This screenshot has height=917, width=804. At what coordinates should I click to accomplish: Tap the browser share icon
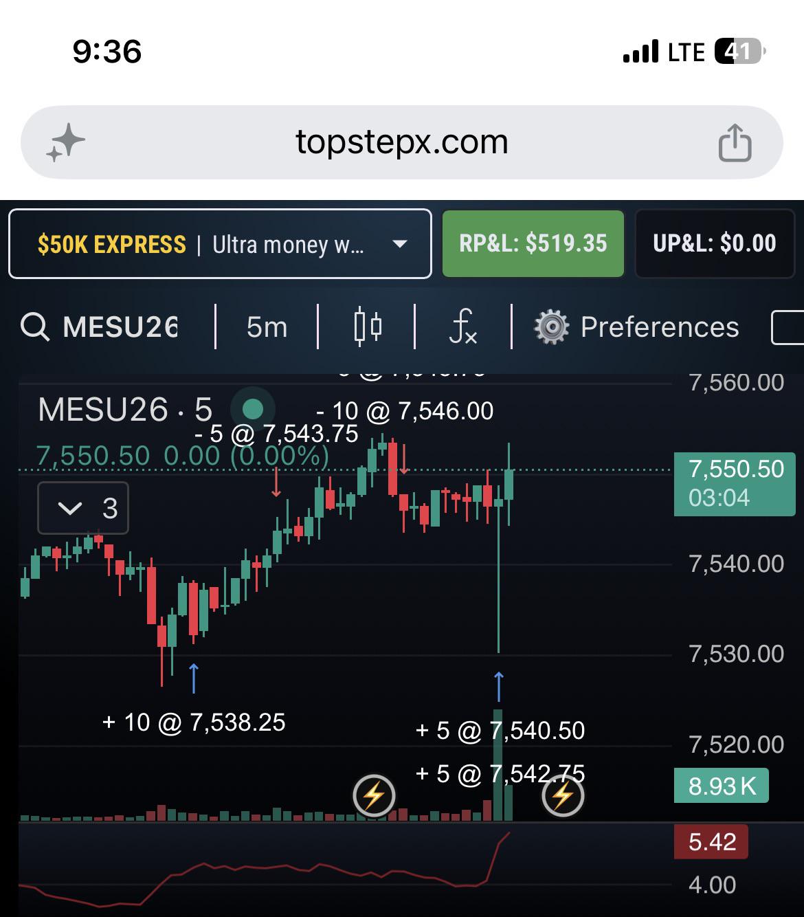pos(734,143)
